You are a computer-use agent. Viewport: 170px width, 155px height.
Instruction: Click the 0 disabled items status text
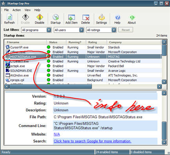click(141, 152)
